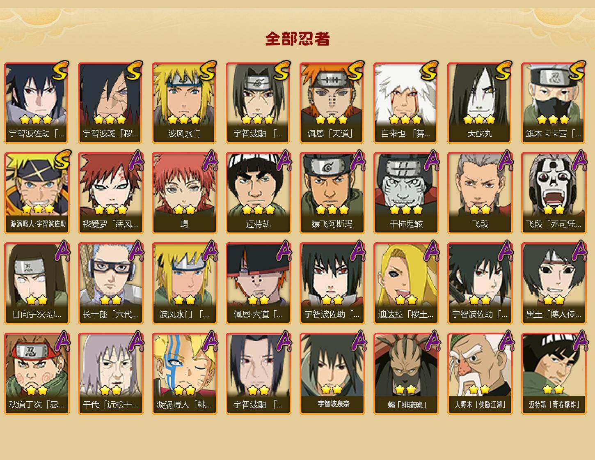Open the 黑土「博人传」 card
This screenshot has height=460, width=595.
[554, 283]
